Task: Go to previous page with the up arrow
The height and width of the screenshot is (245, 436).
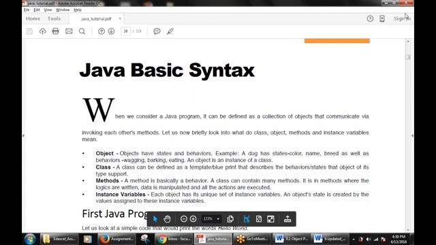Action: 102,31
